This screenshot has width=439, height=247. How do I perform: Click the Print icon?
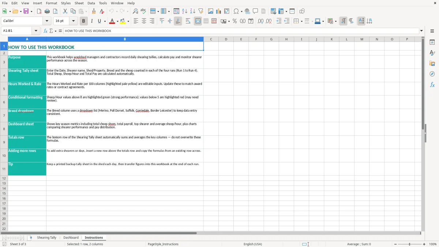47,11
